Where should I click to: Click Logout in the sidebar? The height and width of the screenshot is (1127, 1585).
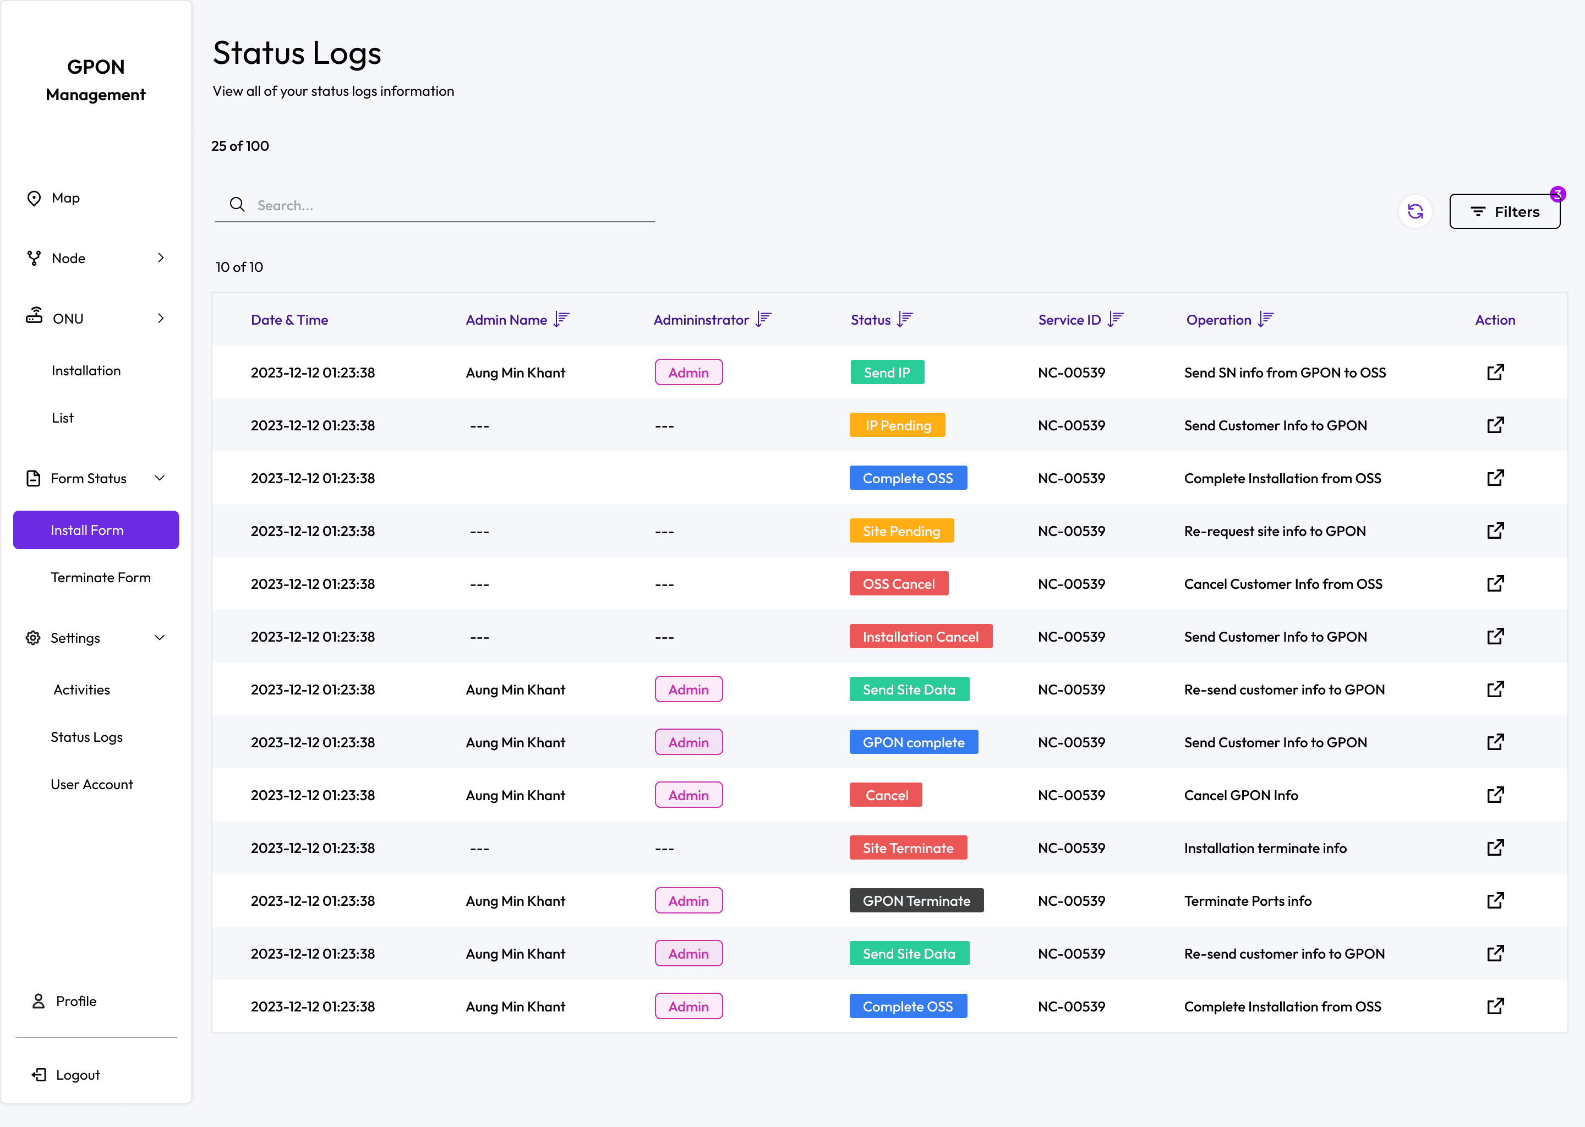pyautogui.click(x=78, y=1074)
